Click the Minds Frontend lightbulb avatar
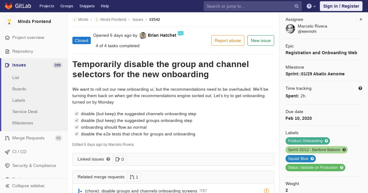The height and width of the screenshot is (193, 368). (9, 21)
